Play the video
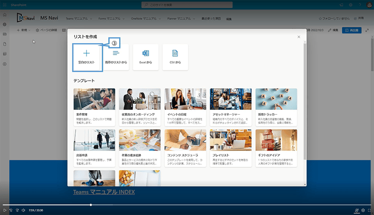Screen dimensions: 374x215 4,210
